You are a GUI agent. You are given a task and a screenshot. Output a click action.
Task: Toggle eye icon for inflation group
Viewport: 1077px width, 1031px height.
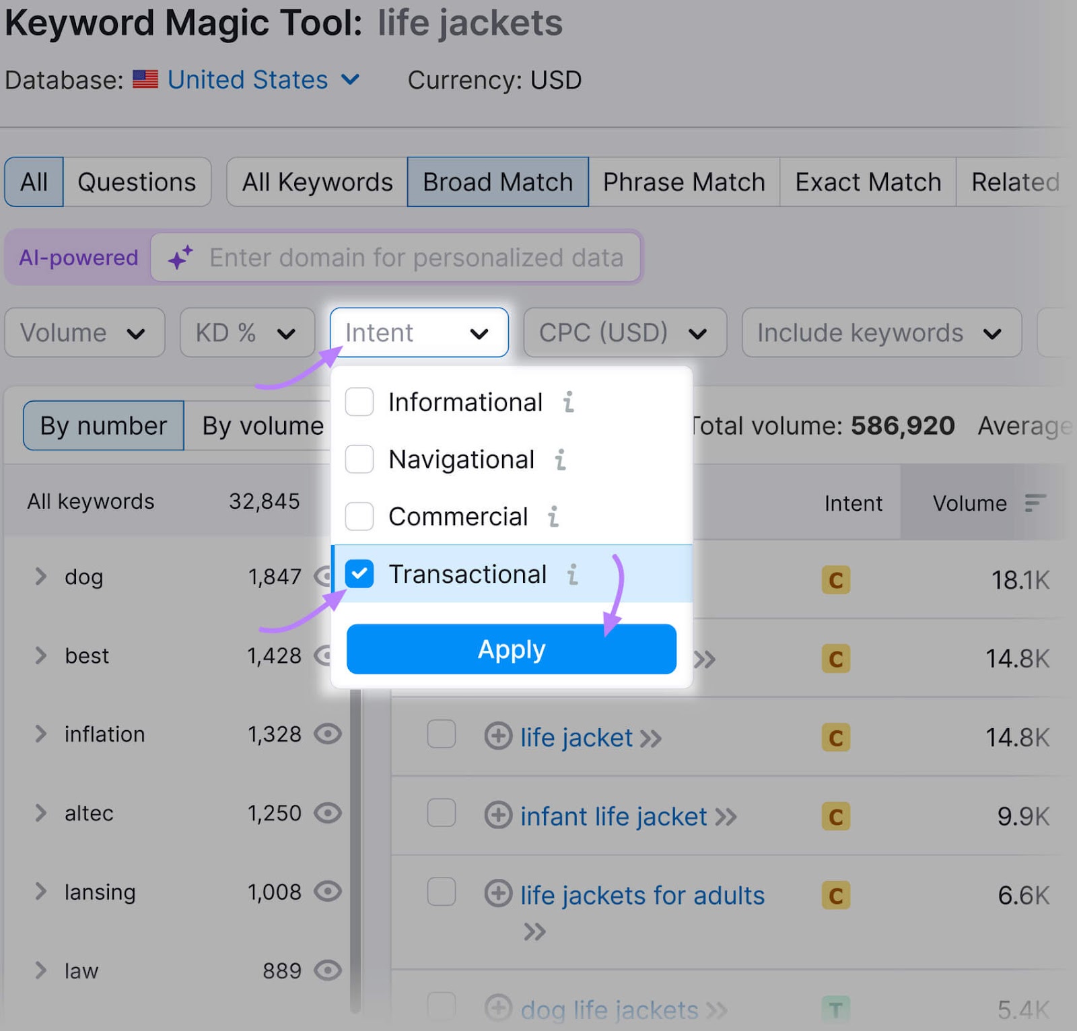coord(328,734)
